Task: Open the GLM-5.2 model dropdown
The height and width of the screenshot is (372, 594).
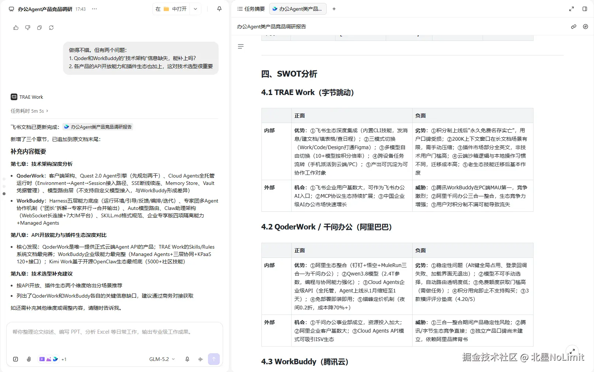Action: (162, 359)
